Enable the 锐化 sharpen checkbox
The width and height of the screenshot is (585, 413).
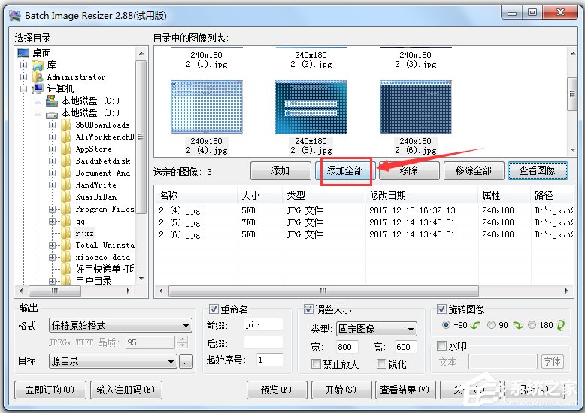381,363
